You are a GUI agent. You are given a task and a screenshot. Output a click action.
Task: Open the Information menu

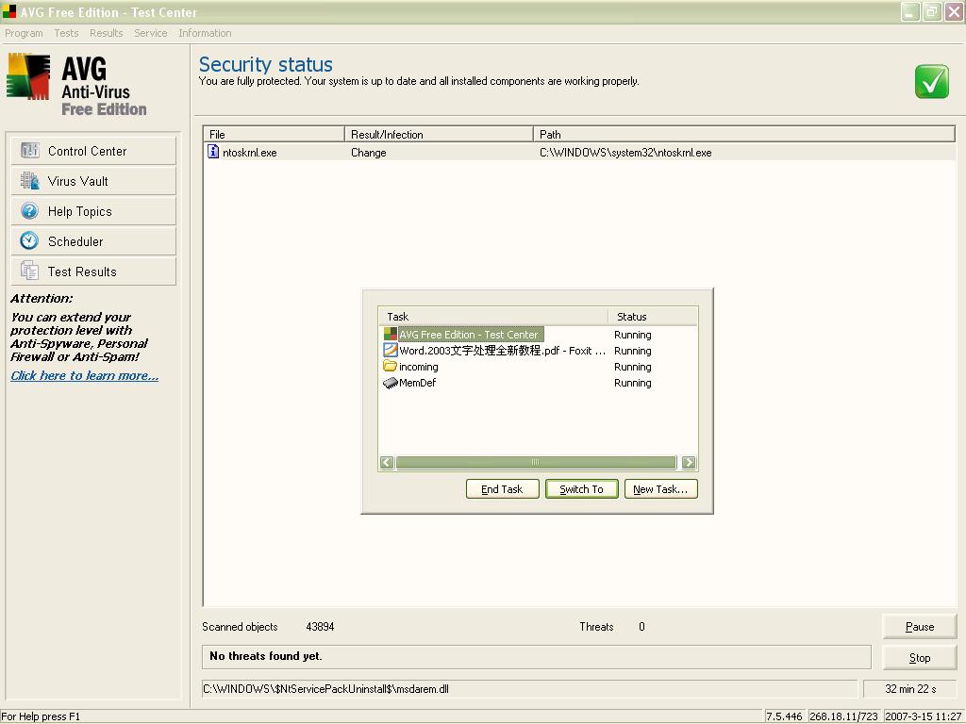205,33
